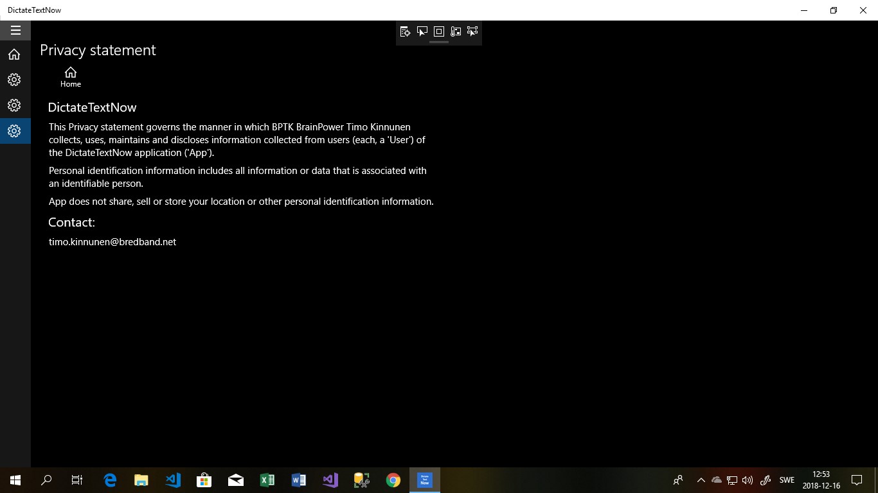Click the middle gear icon in the sidebar

point(14,105)
